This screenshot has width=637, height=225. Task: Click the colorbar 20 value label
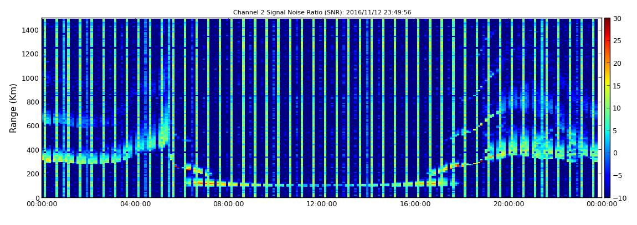click(617, 63)
